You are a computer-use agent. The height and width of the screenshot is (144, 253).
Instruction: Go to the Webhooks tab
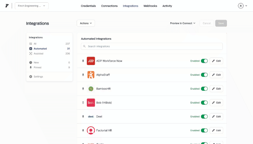click(150, 6)
